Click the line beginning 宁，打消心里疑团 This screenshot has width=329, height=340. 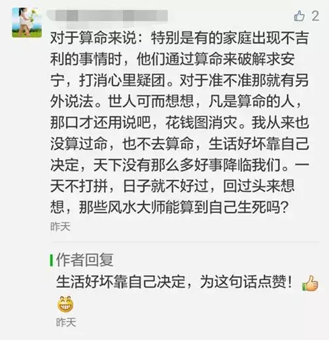(179, 80)
